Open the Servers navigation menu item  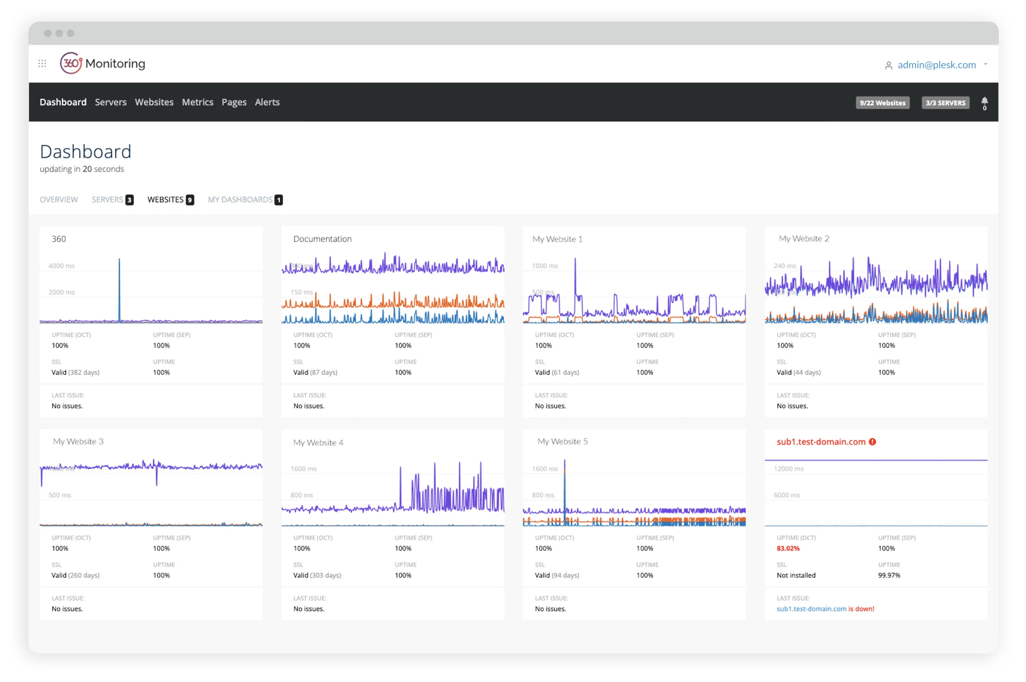coord(111,102)
